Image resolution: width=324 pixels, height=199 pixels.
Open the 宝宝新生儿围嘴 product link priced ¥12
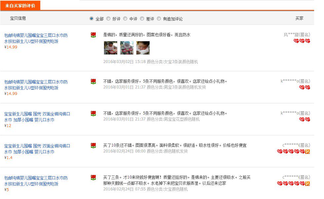coord(37,117)
